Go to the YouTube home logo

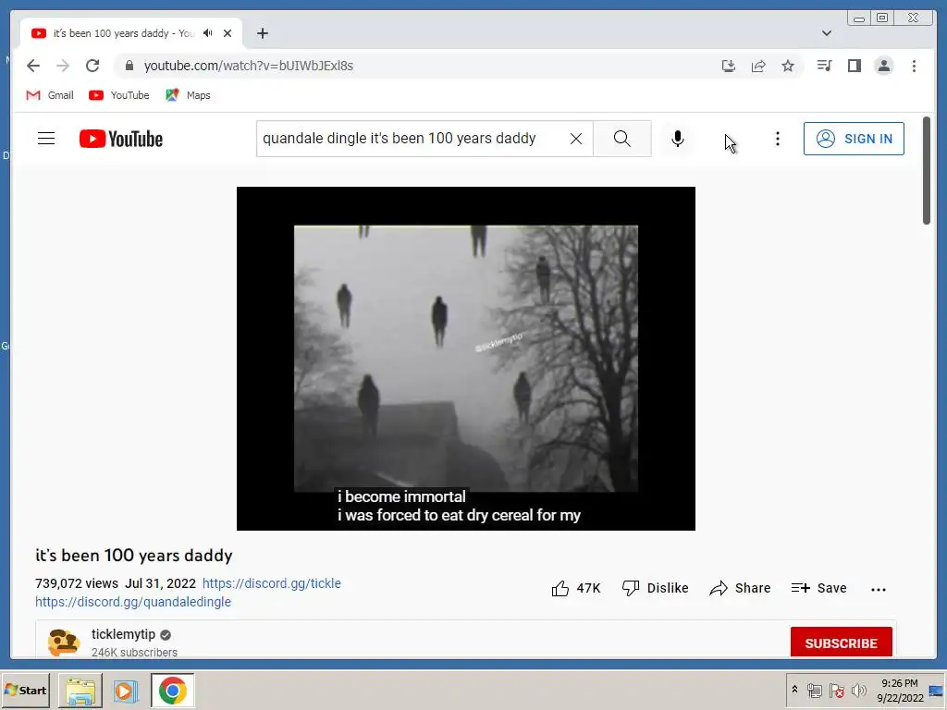121,139
